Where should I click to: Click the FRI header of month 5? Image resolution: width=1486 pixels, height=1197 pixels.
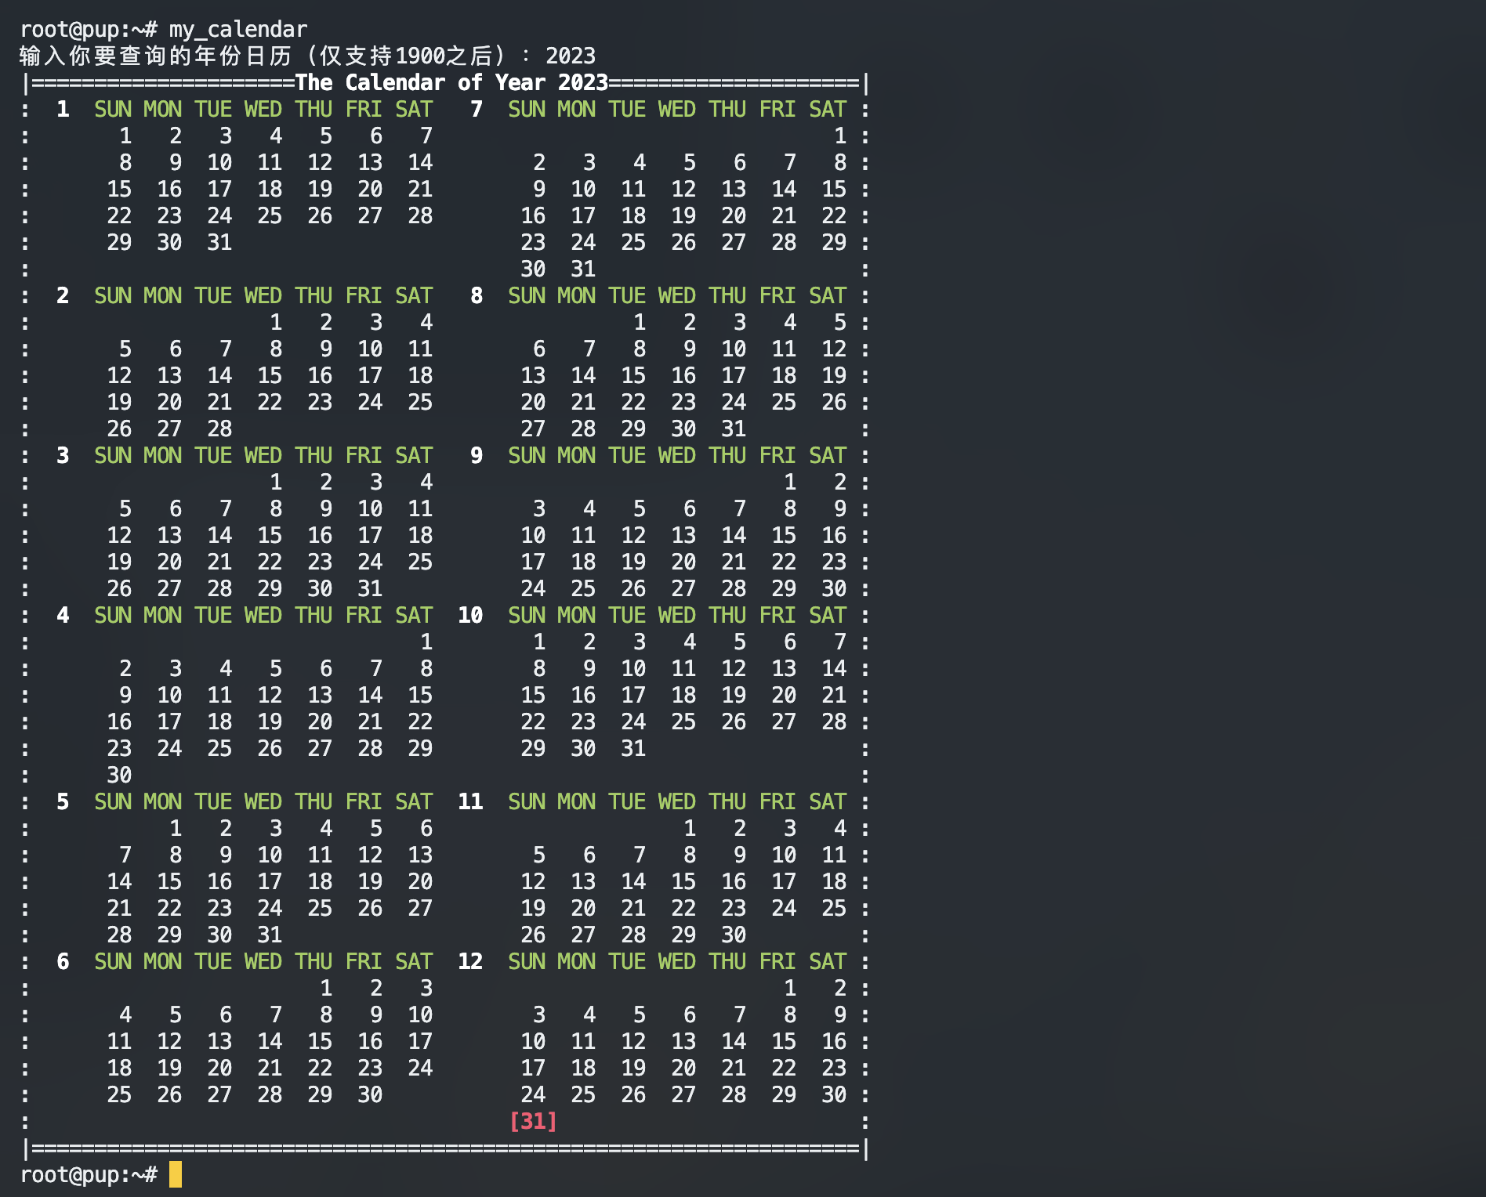(x=364, y=801)
